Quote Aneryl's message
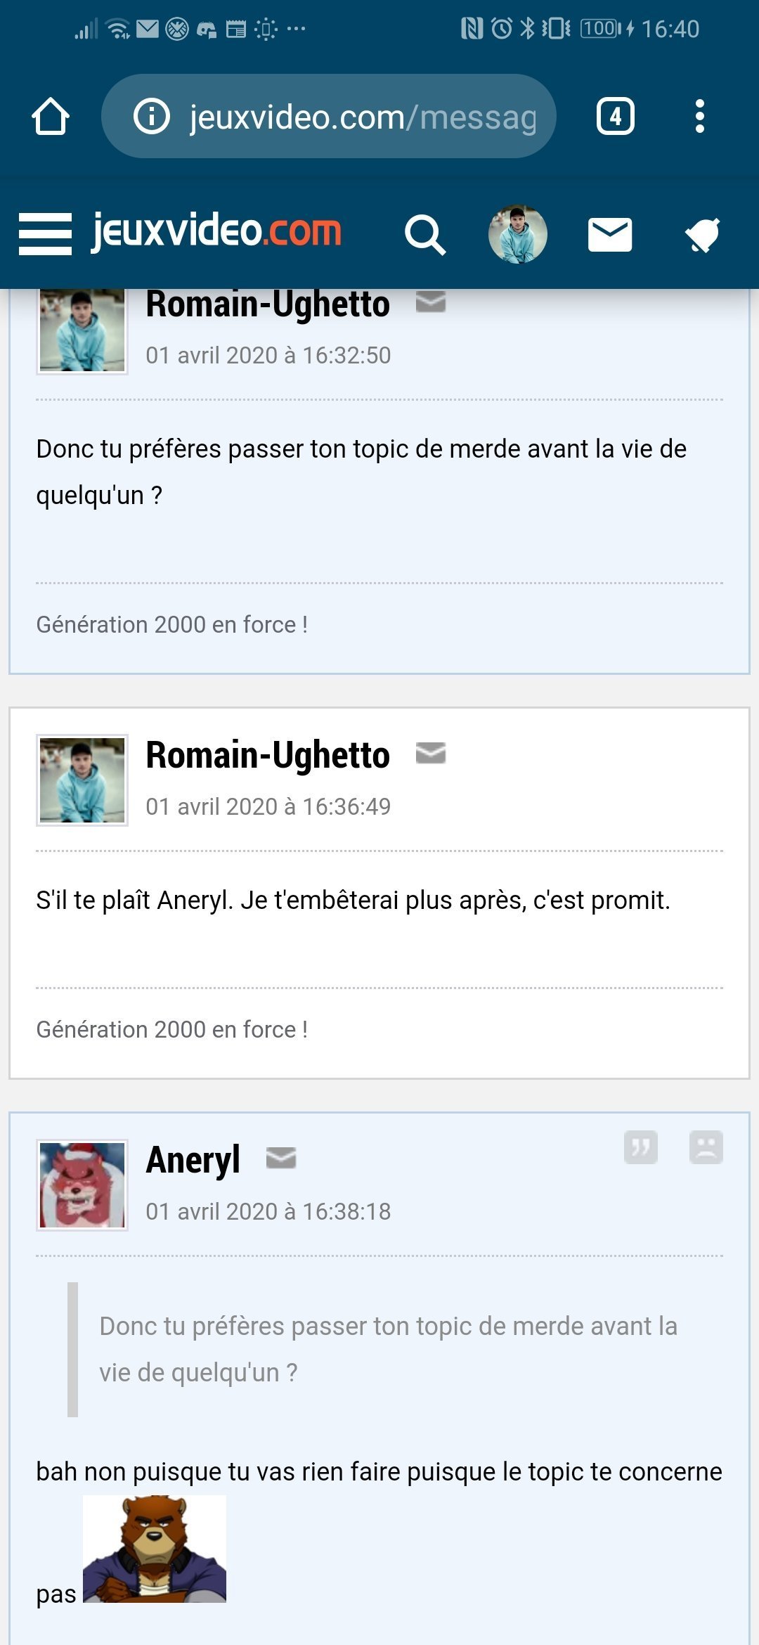 640,1147
